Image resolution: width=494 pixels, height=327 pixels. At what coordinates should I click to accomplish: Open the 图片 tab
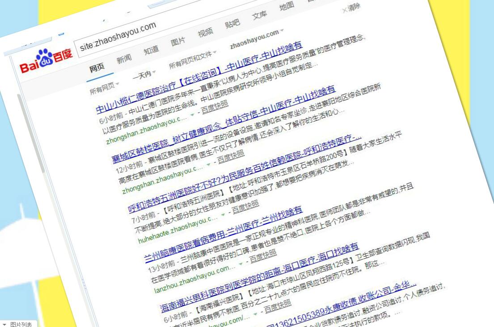tap(178, 41)
